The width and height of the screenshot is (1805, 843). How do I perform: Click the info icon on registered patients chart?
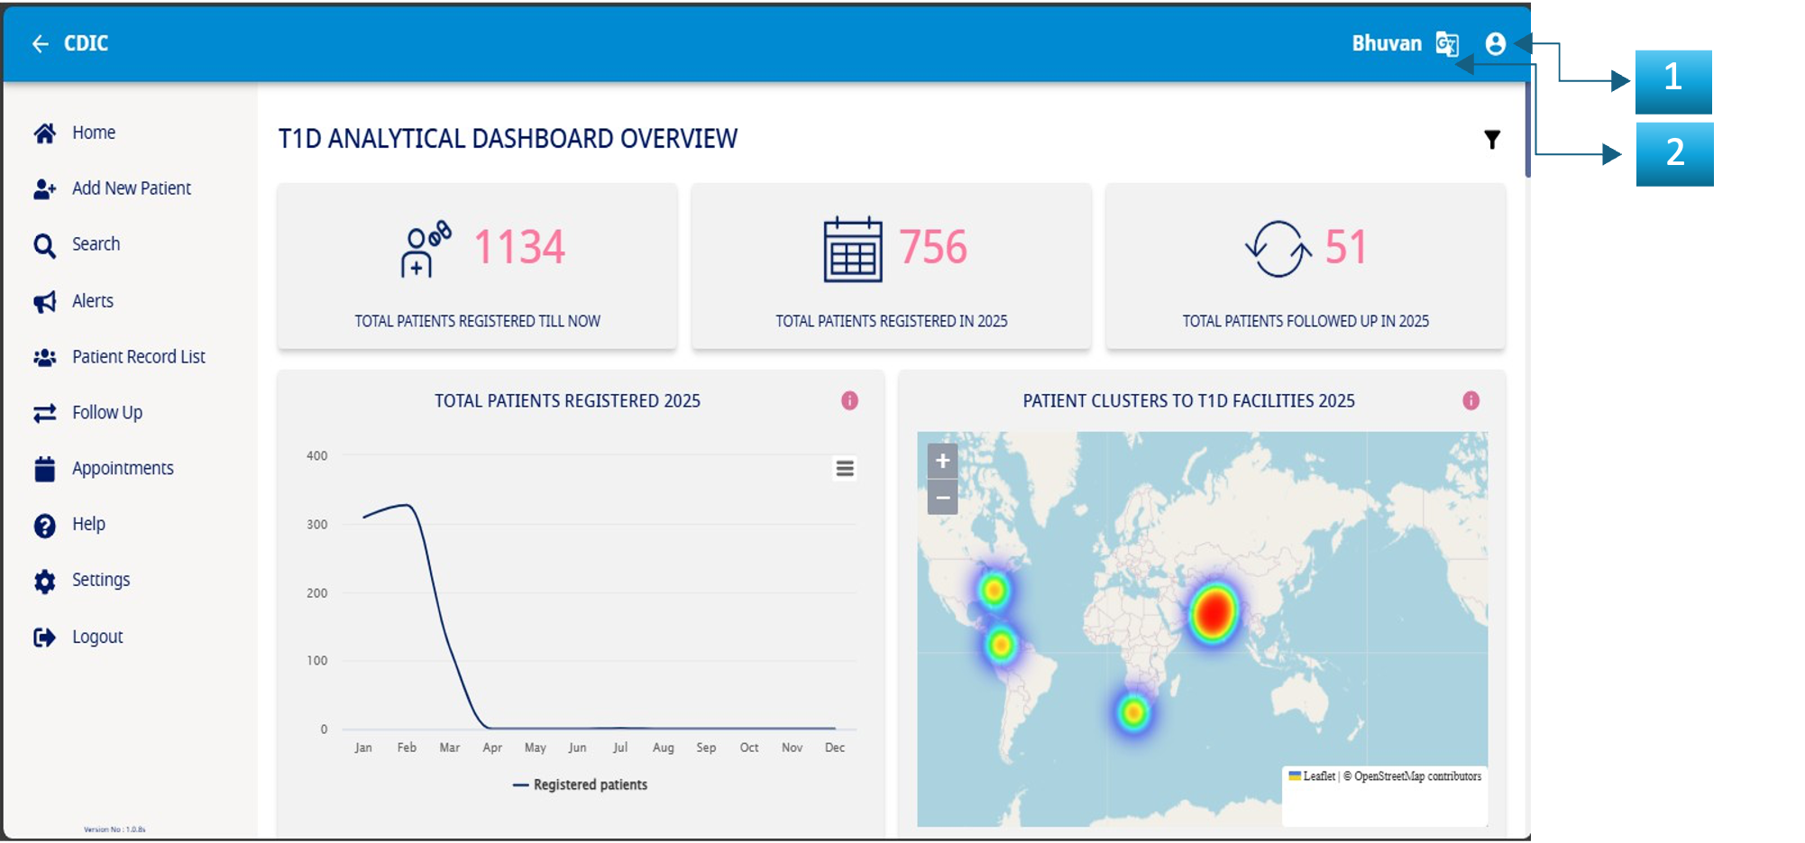point(848,400)
